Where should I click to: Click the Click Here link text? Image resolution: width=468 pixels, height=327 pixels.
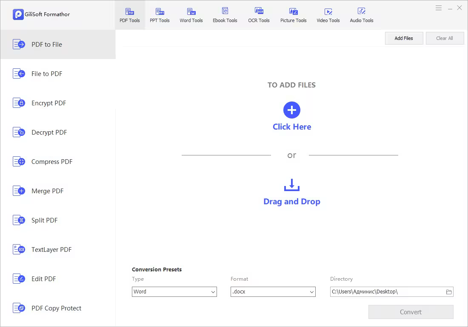292,127
